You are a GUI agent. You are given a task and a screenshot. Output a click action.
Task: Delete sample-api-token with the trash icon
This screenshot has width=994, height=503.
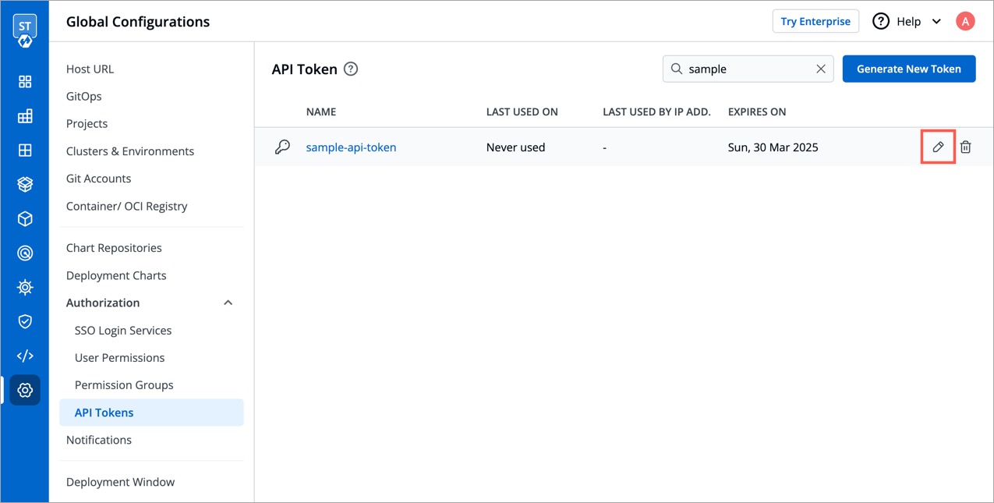[965, 147]
